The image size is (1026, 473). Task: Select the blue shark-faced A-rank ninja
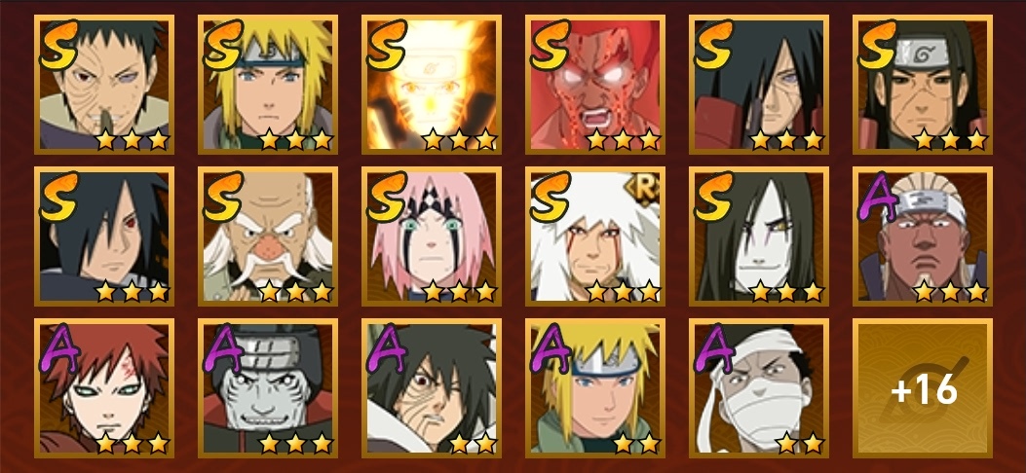268,388
